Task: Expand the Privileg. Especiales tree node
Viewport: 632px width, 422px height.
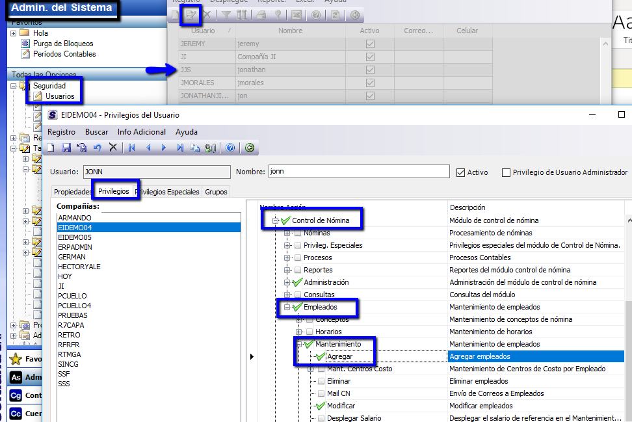Action: [287, 245]
